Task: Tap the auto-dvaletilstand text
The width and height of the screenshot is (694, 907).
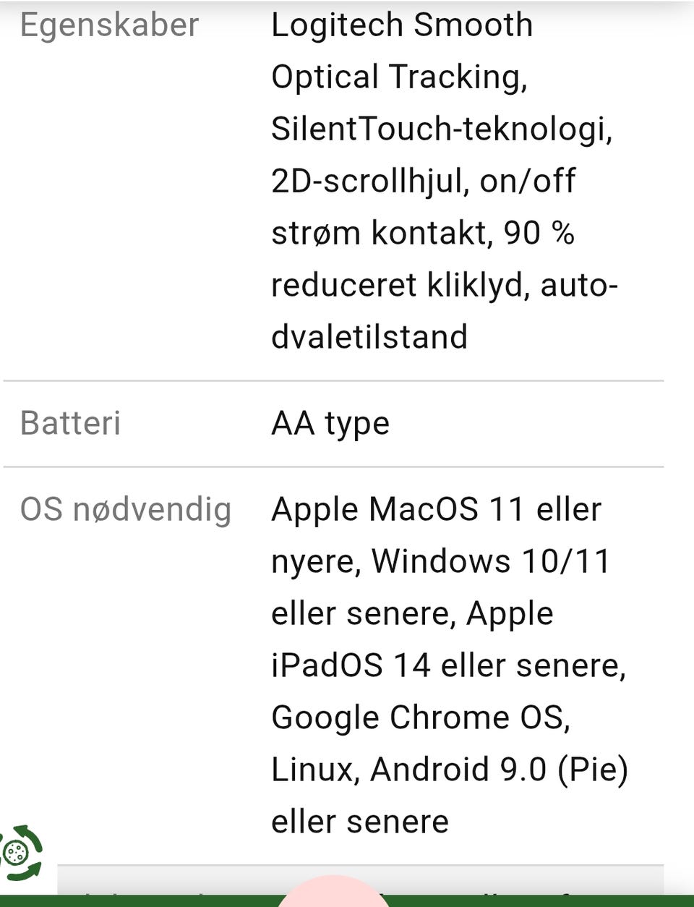Action: 445,311
